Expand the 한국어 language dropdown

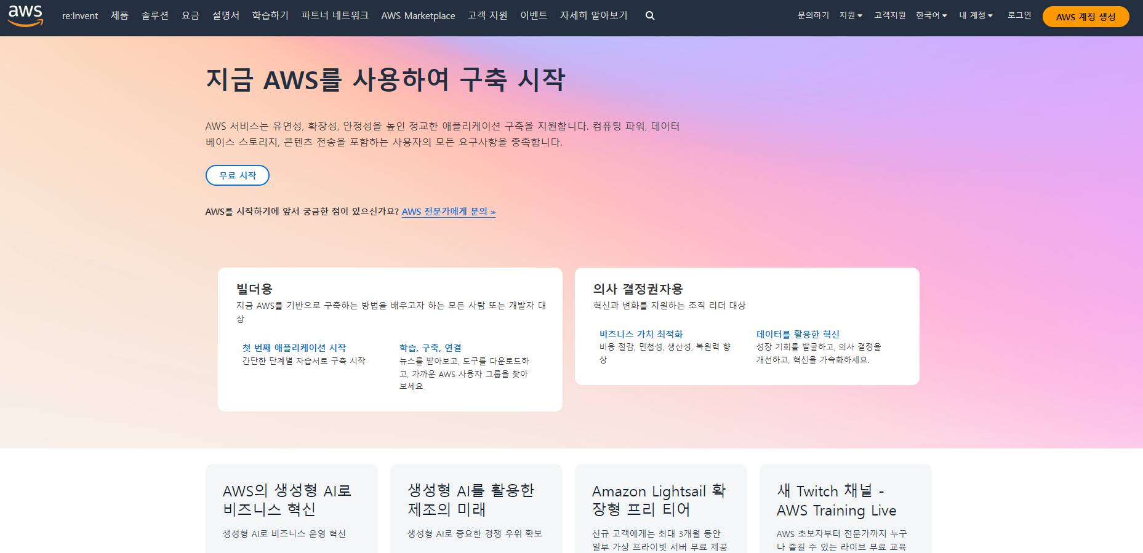coord(931,15)
